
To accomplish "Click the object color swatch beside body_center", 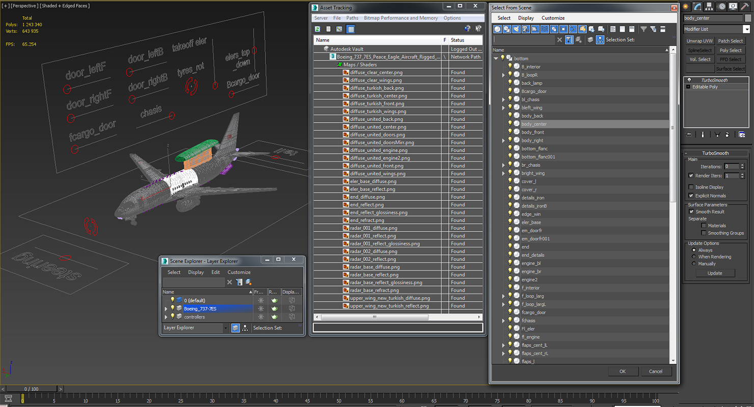I will click(747, 18).
